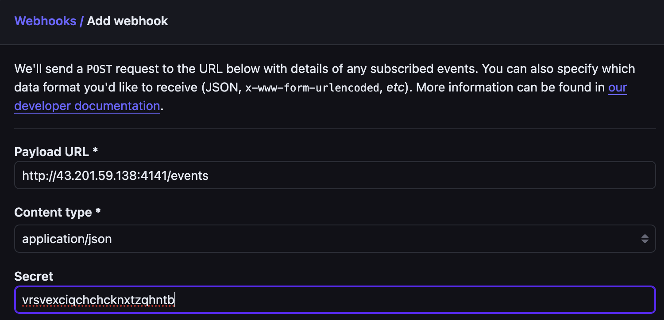Click inside the Secret input field
The width and height of the screenshot is (664, 320).
(398, 301)
